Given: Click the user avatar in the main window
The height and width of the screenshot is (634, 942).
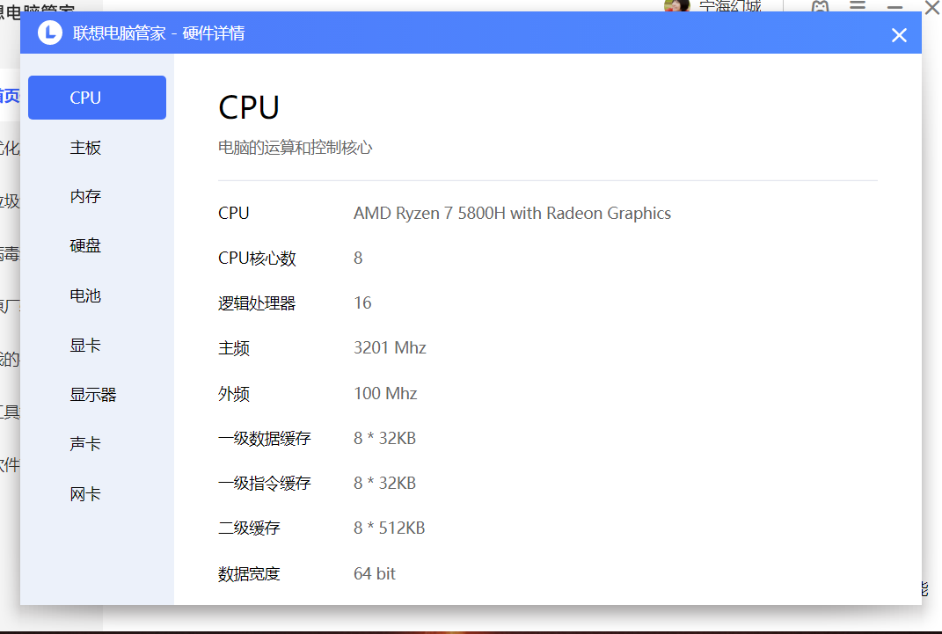Looking at the screenshot, I should pos(676,5).
